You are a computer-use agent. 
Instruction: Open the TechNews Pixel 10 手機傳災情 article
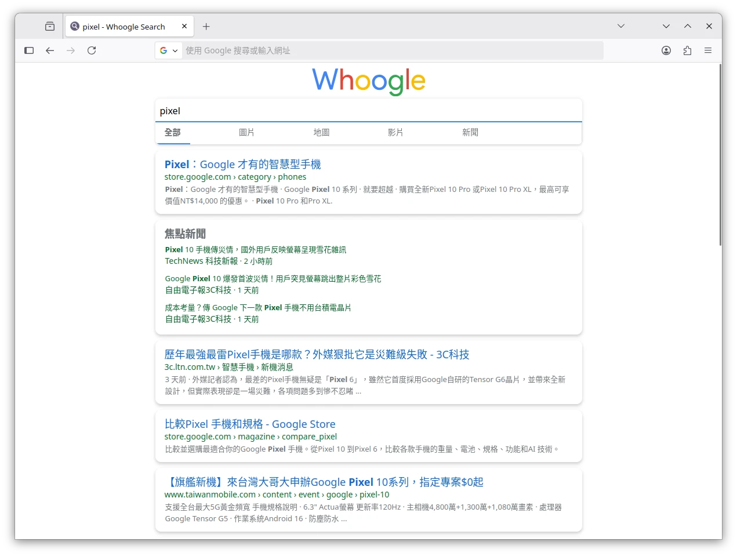[x=255, y=250]
